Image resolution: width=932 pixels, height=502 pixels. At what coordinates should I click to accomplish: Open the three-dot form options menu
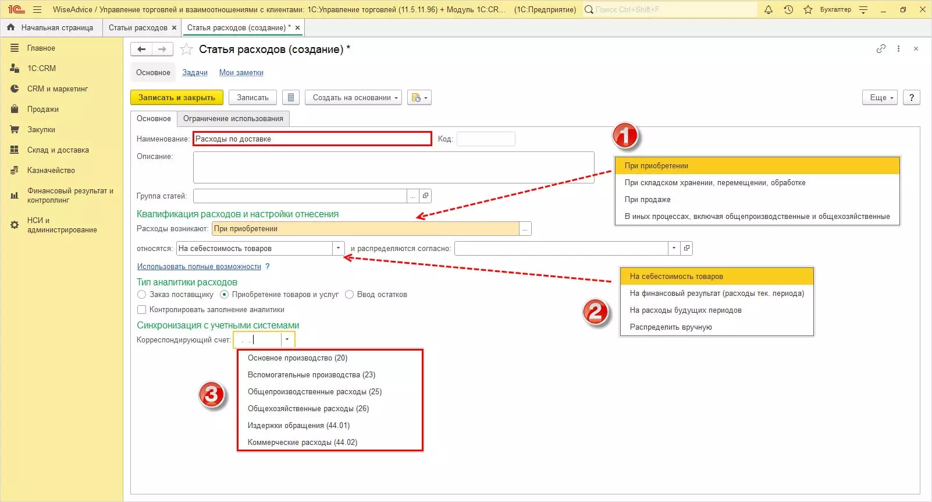(898, 49)
